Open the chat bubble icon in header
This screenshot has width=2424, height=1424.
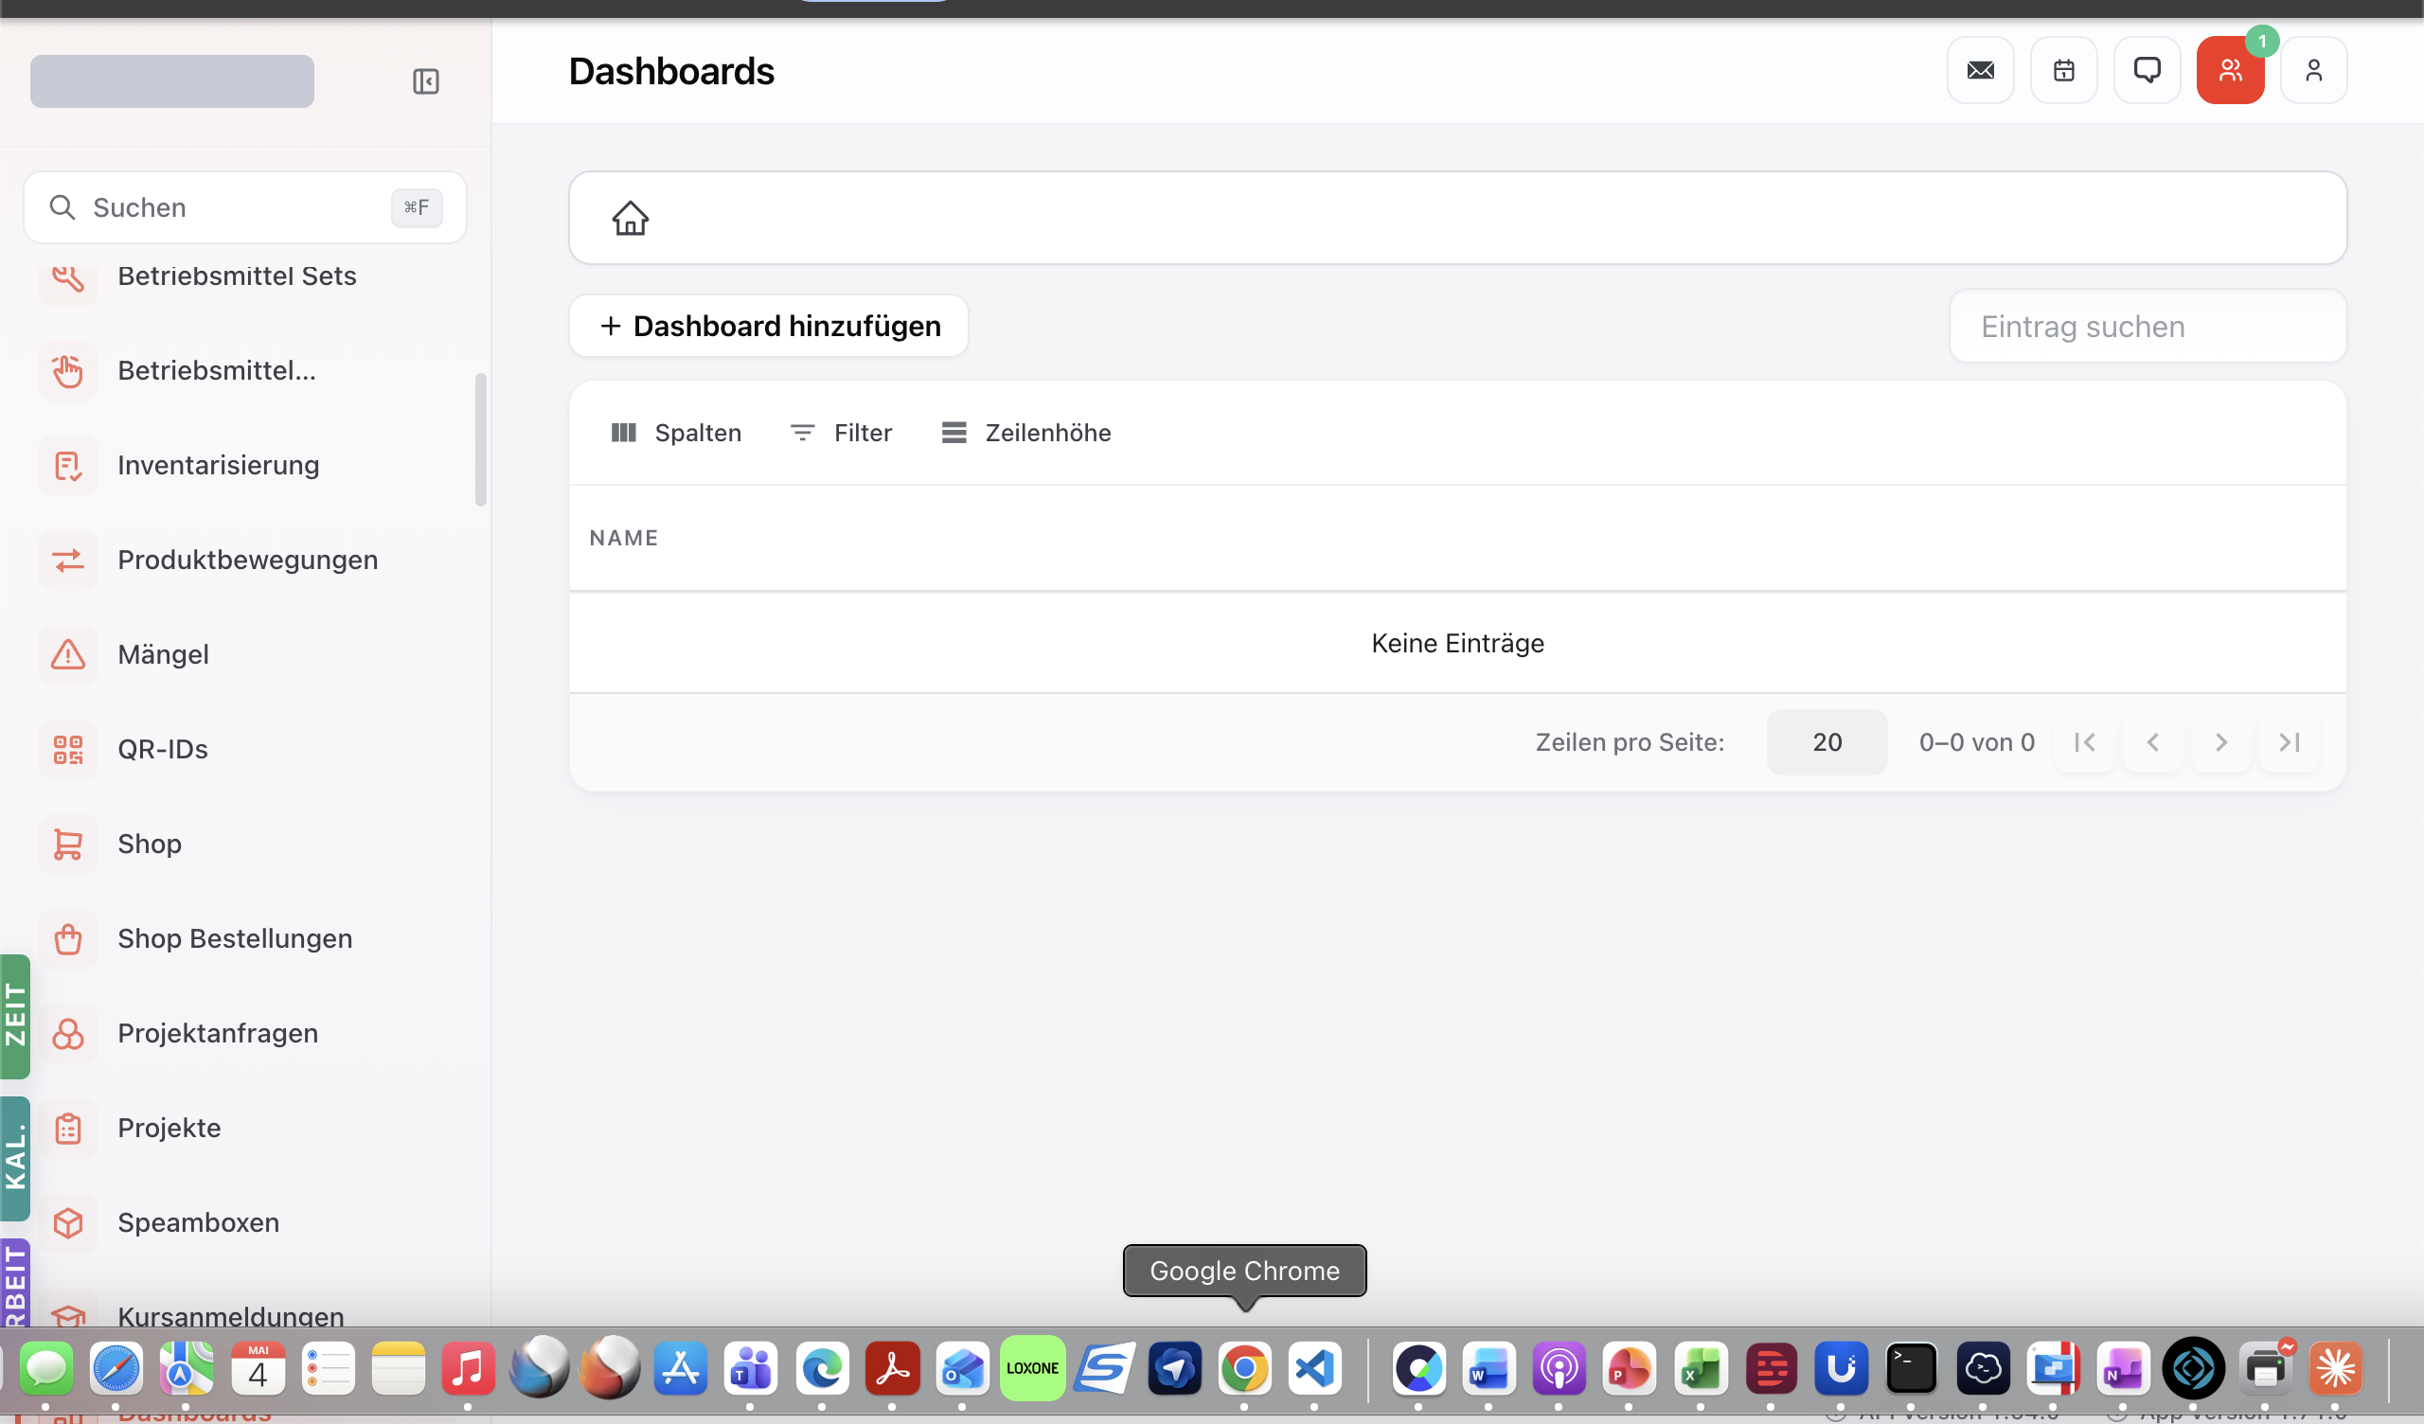click(x=2146, y=70)
